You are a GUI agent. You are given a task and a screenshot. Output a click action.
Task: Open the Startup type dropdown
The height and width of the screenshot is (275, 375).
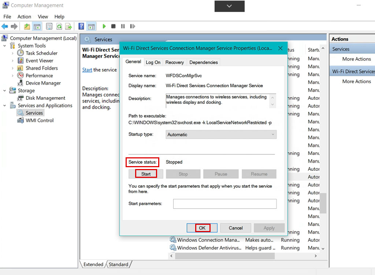click(221, 135)
